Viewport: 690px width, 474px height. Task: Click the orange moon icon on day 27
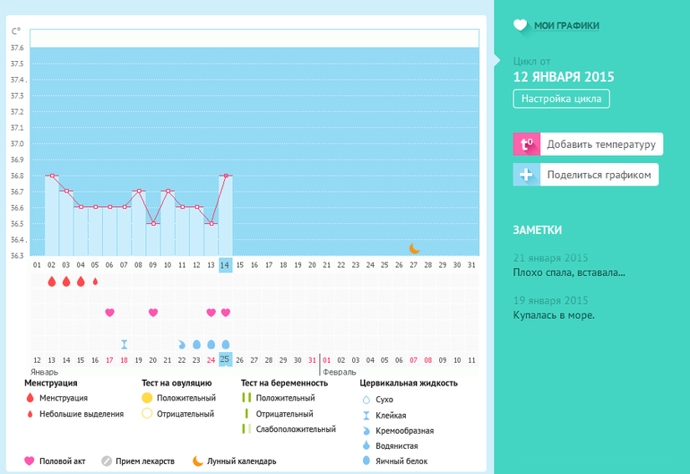[x=414, y=248]
